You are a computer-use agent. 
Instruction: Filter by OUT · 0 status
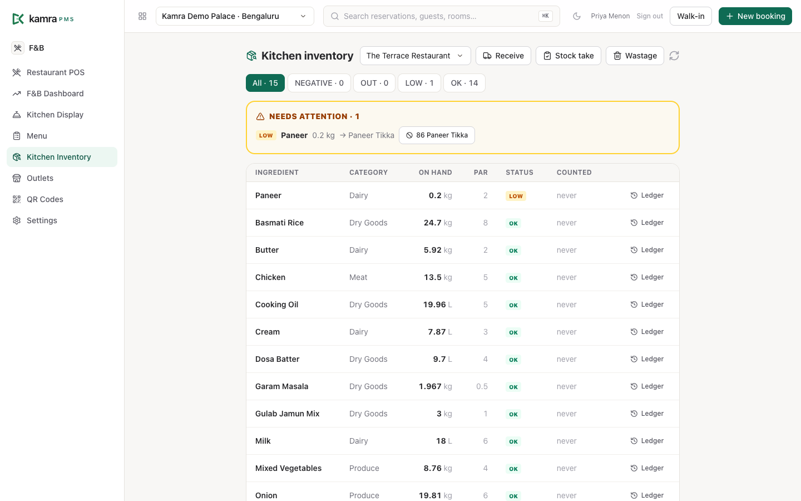(374, 83)
